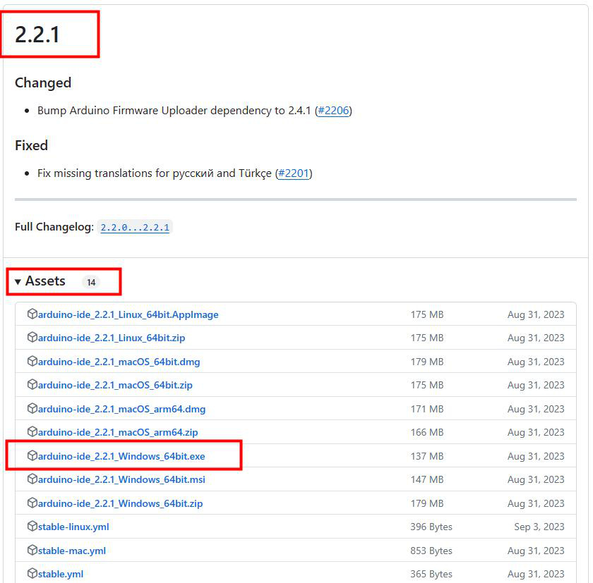593x583 pixels.
Task: Download the stable.yml file
Action: 61,574
